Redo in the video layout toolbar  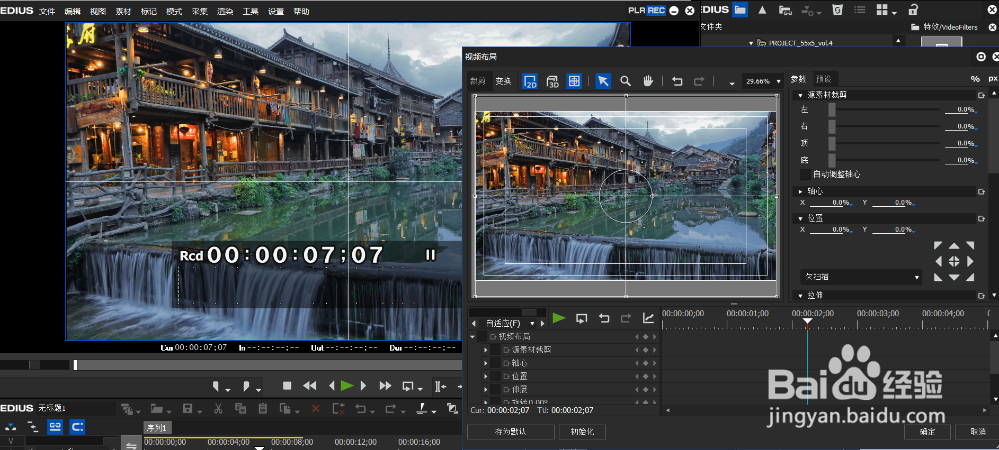pos(699,81)
